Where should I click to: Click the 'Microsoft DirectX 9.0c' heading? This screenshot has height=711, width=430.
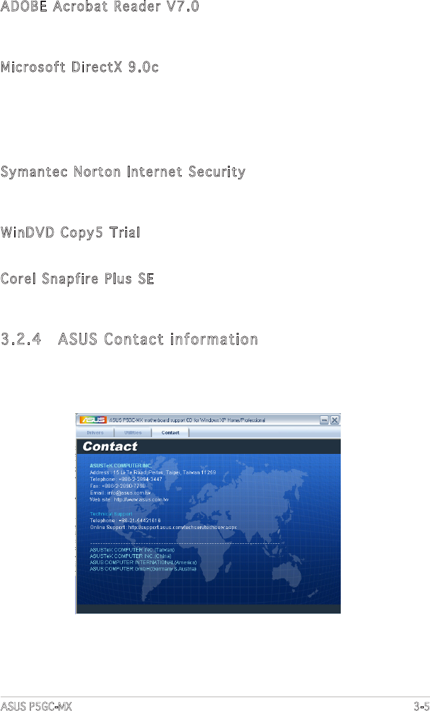click(x=79, y=68)
